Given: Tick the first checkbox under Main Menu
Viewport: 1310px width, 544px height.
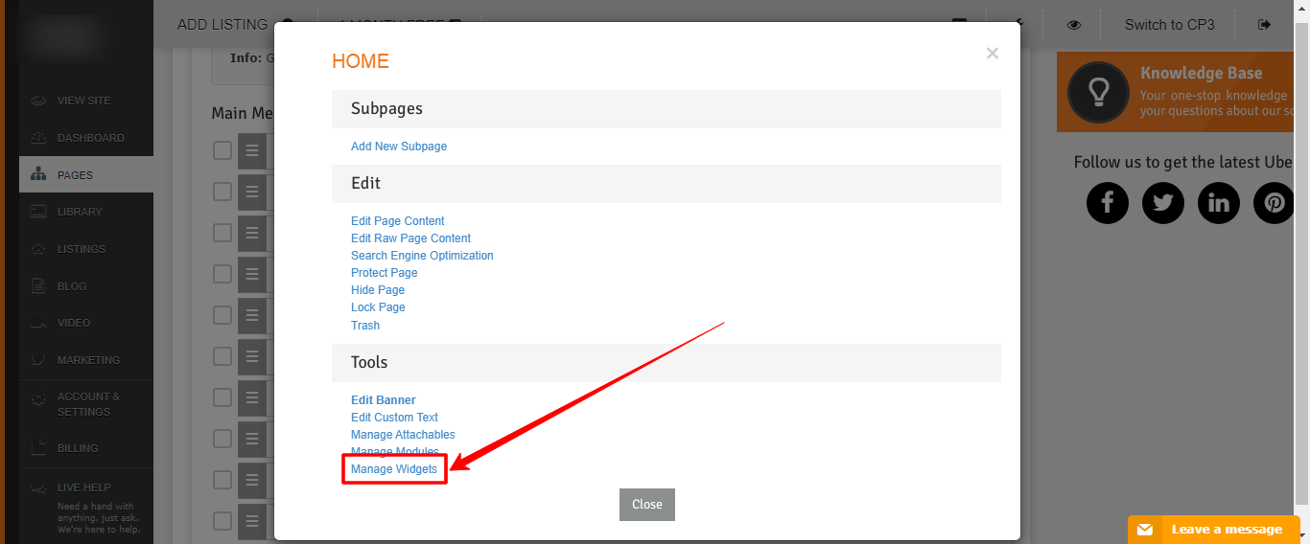Looking at the screenshot, I should pos(222,150).
